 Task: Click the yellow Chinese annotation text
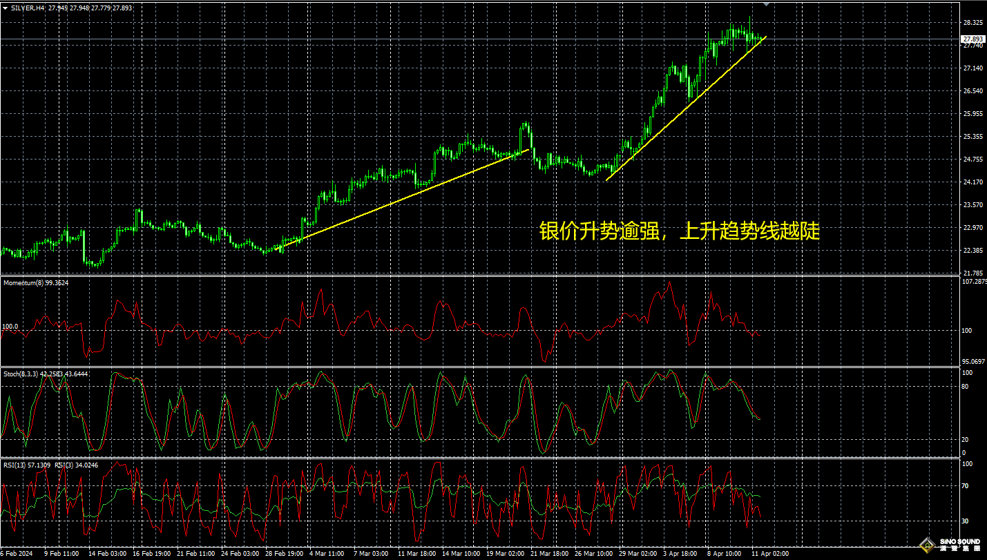click(x=679, y=231)
